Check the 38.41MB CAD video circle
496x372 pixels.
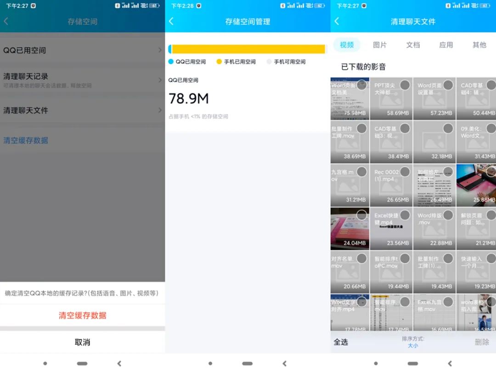click(405, 129)
